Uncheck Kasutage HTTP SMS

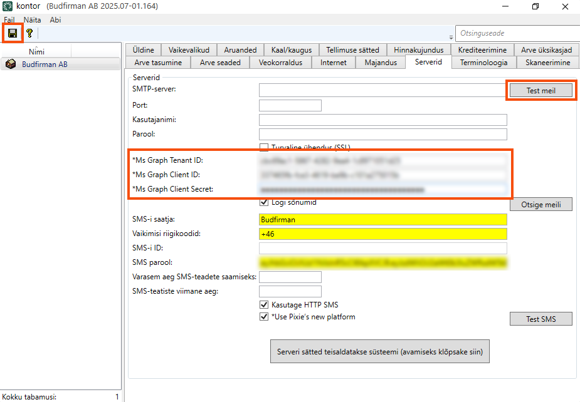(x=264, y=304)
